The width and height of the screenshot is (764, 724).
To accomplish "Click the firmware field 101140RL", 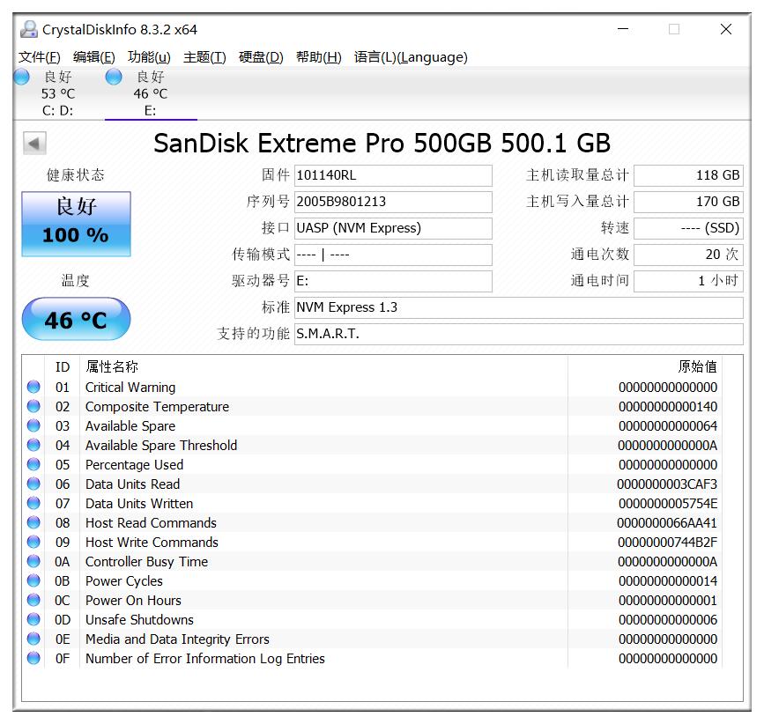I will pos(393,175).
